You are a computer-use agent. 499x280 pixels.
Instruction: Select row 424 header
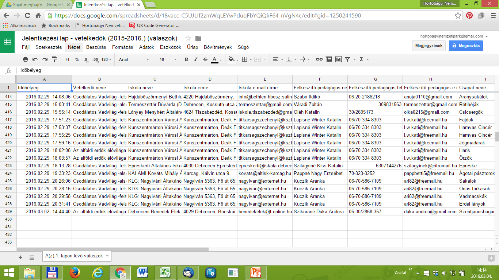(x=8, y=174)
